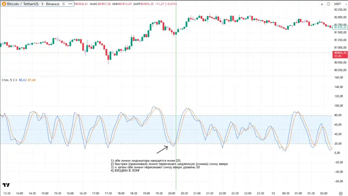Click the flag icon beside Binance
Screen dimensions: 348x196
click(x=63, y=4)
